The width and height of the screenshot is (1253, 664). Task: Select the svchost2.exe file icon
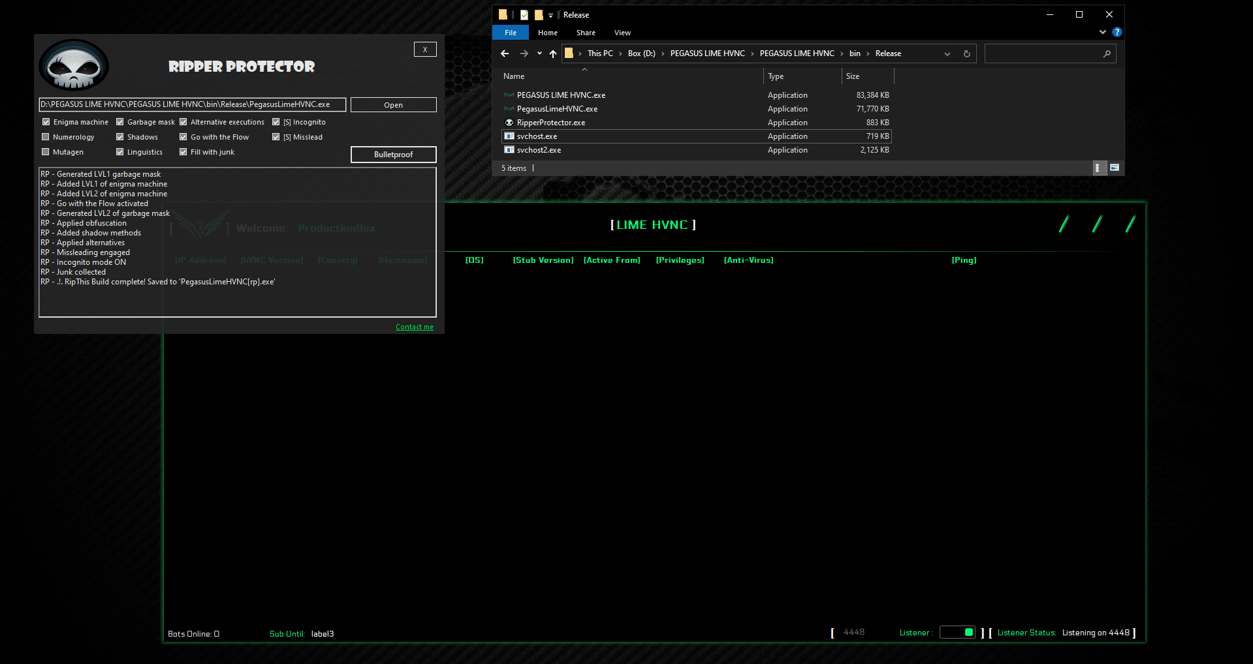coord(509,150)
